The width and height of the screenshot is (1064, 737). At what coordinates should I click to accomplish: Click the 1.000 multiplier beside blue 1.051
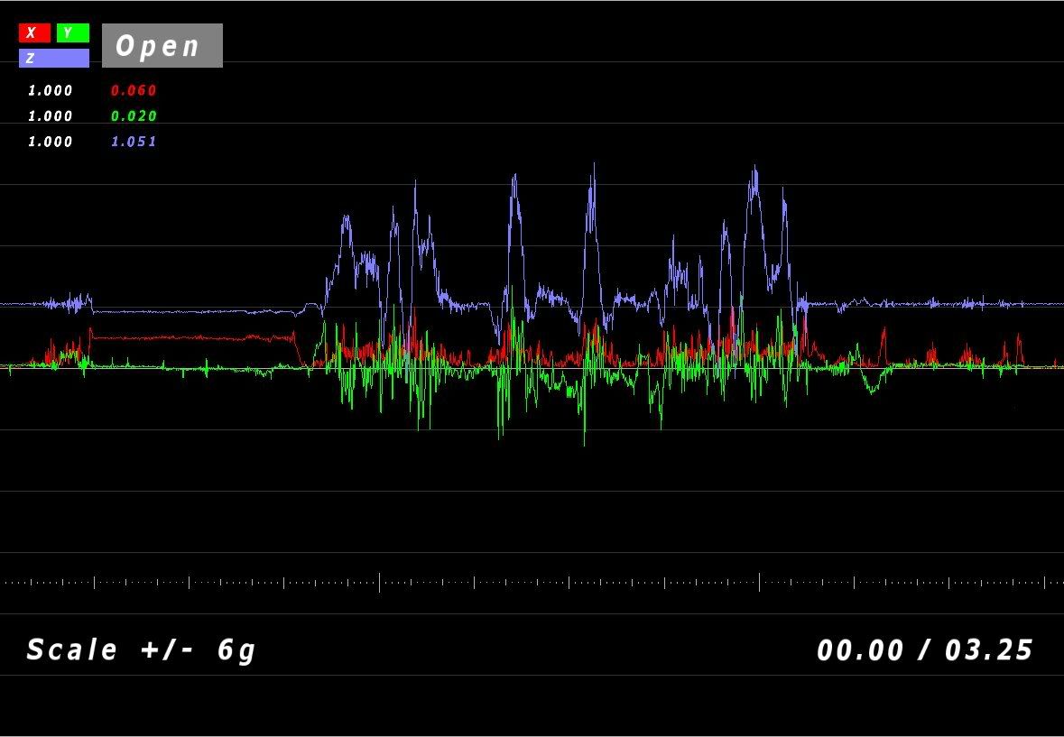pyautogui.click(x=51, y=142)
